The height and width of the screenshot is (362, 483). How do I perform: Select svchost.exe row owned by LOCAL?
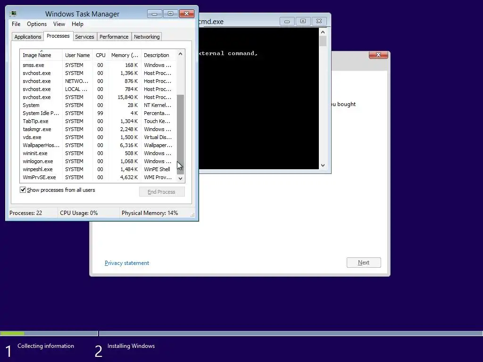pyautogui.click(x=98, y=89)
